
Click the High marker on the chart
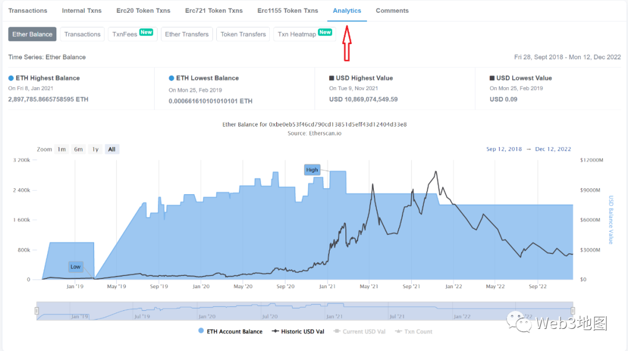[x=312, y=170]
